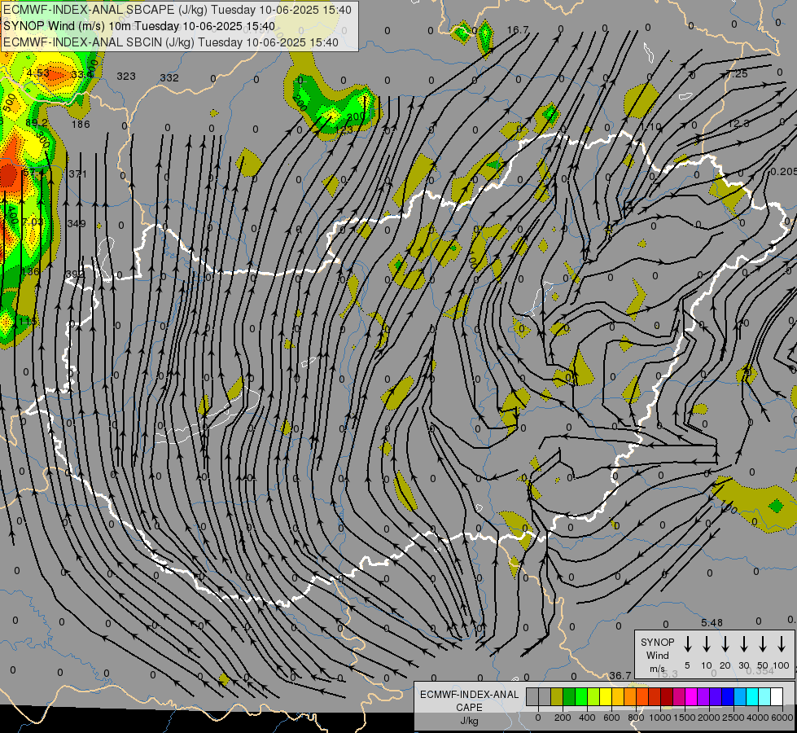Select the SBCAPE title line at top
Screen dimensions: 797x733
[177, 10]
